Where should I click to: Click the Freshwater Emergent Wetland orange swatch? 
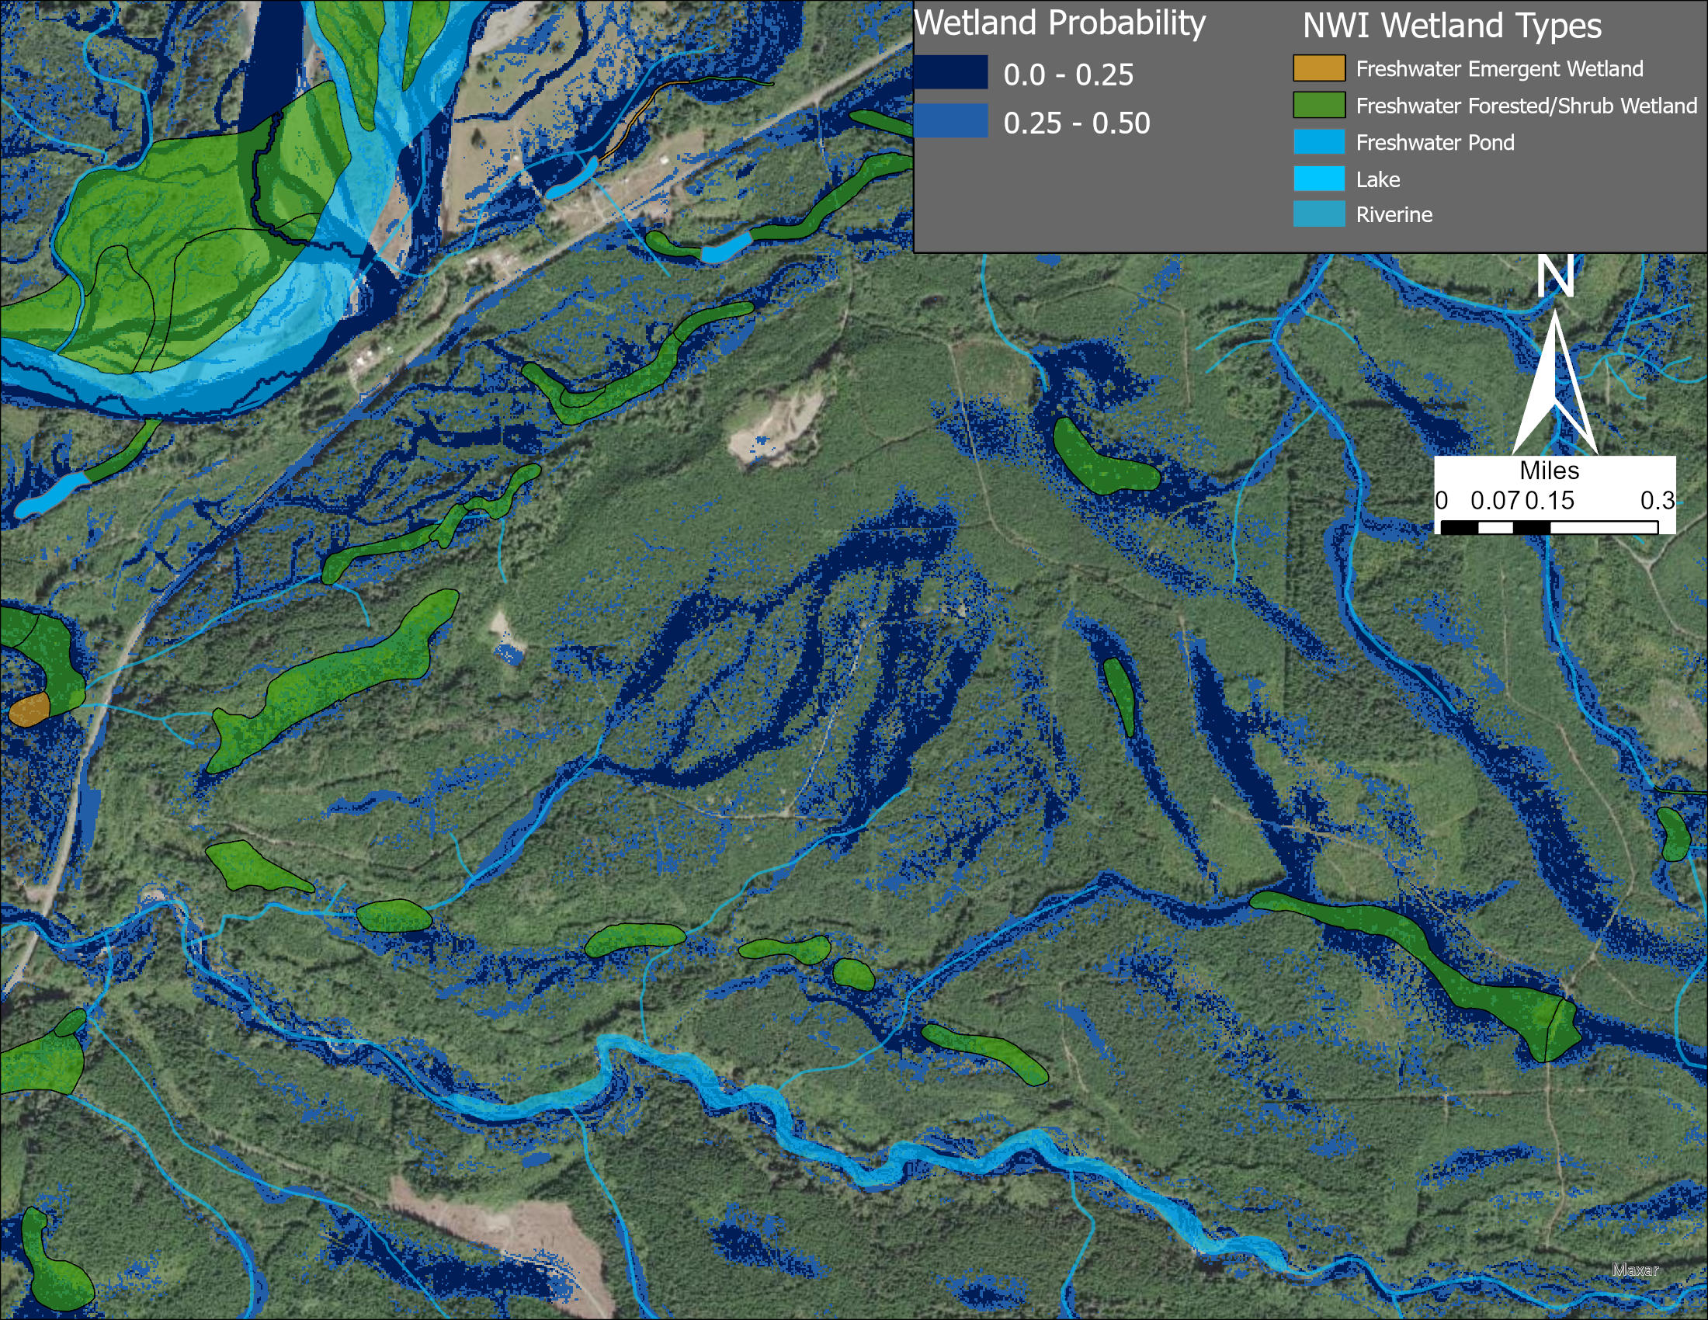(1319, 68)
